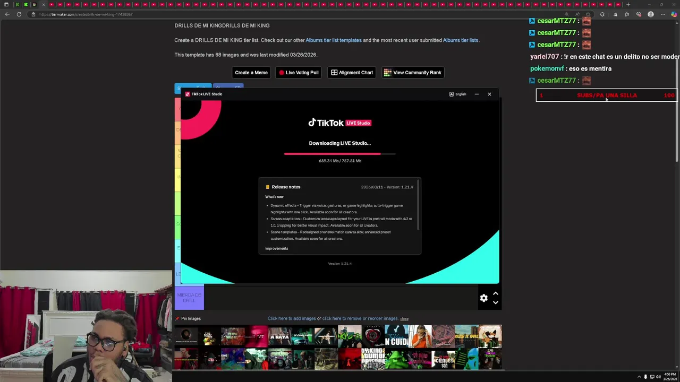Click small close link after reorder images
This screenshot has height=382, width=680.
tap(404, 319)
